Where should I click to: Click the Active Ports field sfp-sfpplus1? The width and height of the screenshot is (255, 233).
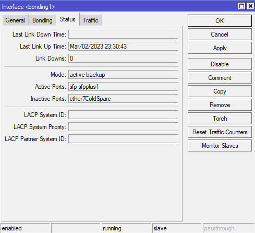pyautogui.click(x=123, y=87)
